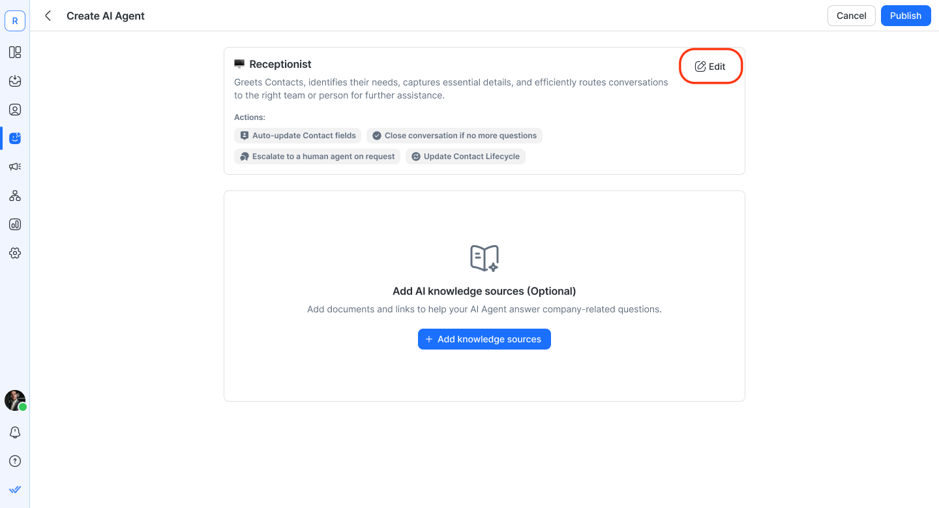Open the Settings gear icon
Screen dimensions: 939x508
tap(15, 253)
